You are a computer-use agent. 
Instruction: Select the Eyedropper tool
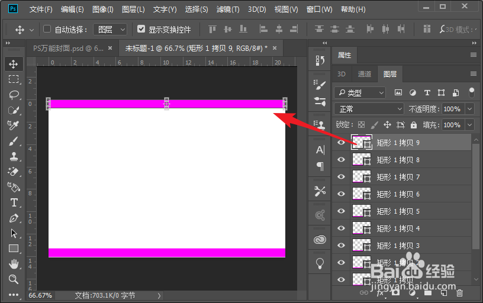pyautogui.click(x=13, y=125)
